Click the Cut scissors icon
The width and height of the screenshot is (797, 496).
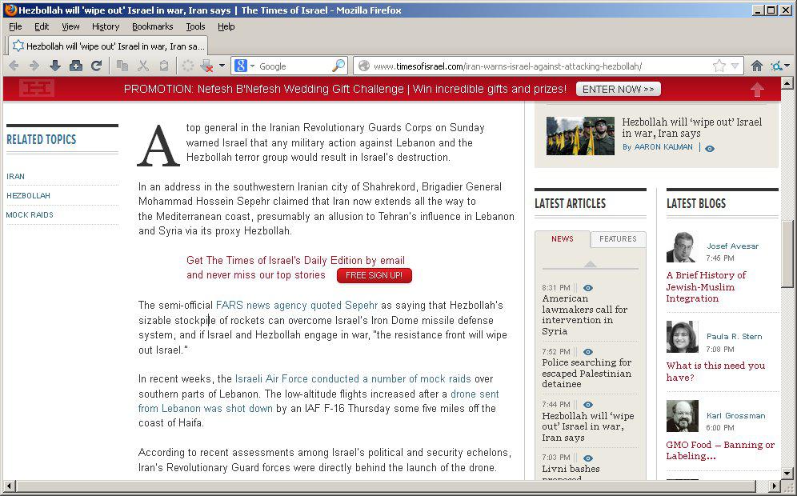coord(143,66)
